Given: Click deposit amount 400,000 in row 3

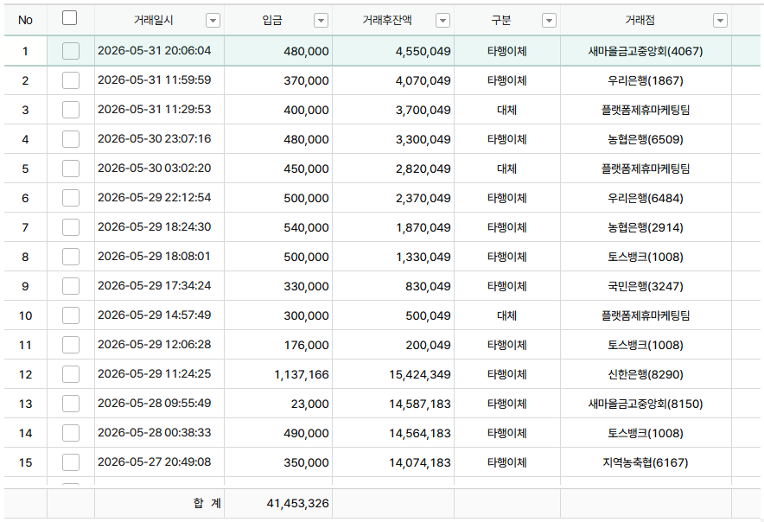Looking at the screenshot, I should (x=307, y=110).
